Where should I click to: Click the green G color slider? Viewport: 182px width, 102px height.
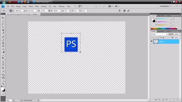coord(164,22)
